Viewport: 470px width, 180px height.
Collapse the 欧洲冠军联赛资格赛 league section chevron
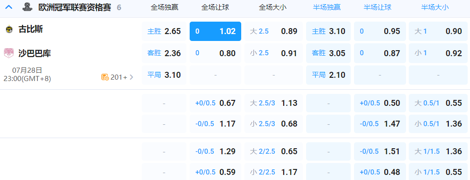click(x=9, y=7)
